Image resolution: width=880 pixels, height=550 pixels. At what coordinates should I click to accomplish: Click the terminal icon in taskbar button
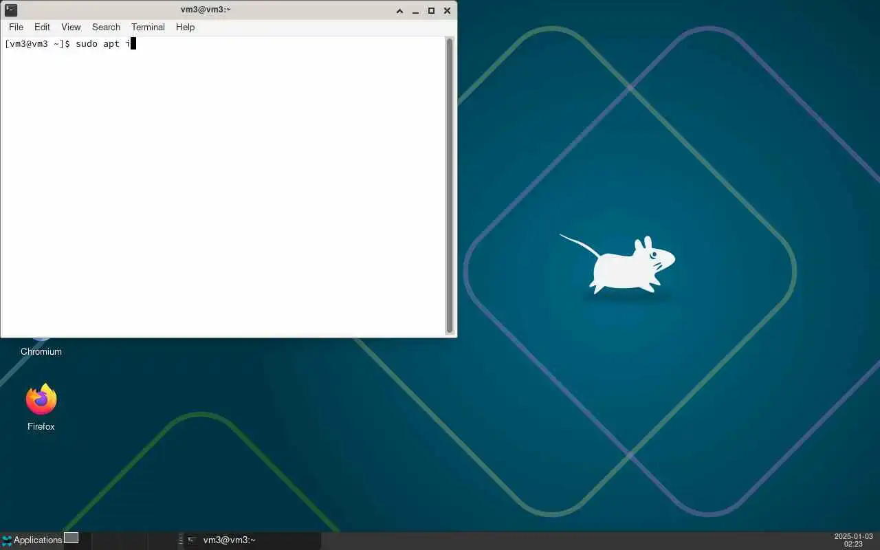[192, 540]
